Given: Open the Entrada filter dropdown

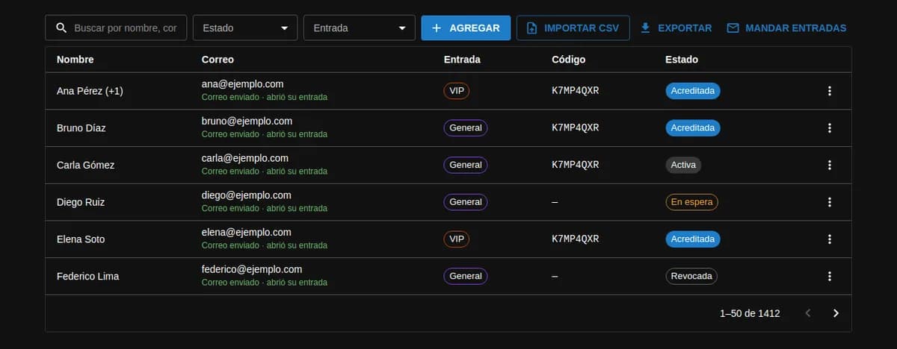Looking at the screenshot, I should [x=360, y=28].
